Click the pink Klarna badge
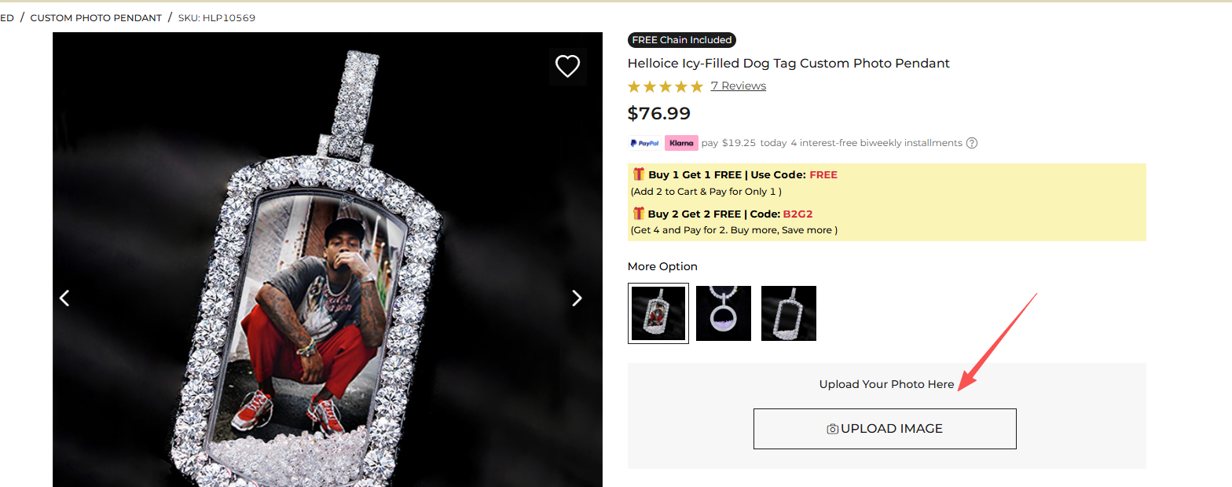The height and width of the screenshot is (487, 1232). coord(681,143)
